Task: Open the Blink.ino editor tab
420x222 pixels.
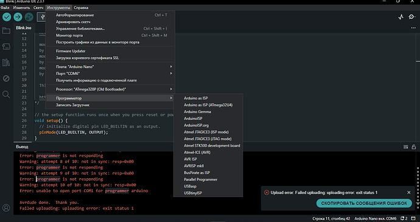Action: click(x=24, y=28)
